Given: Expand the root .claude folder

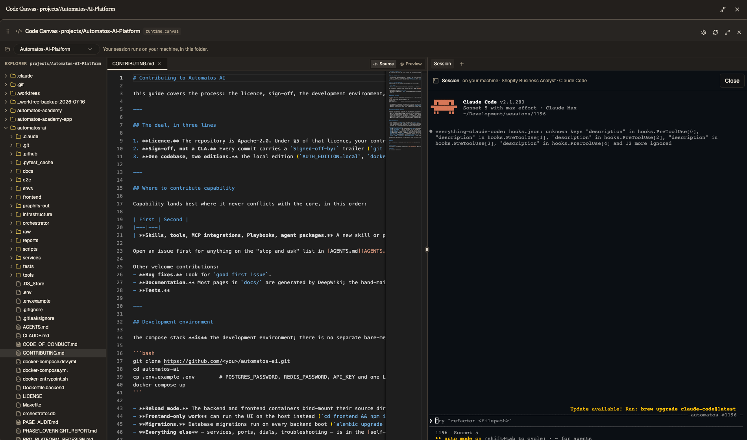Looking at the screenshot, I should (x=53, y=76).
